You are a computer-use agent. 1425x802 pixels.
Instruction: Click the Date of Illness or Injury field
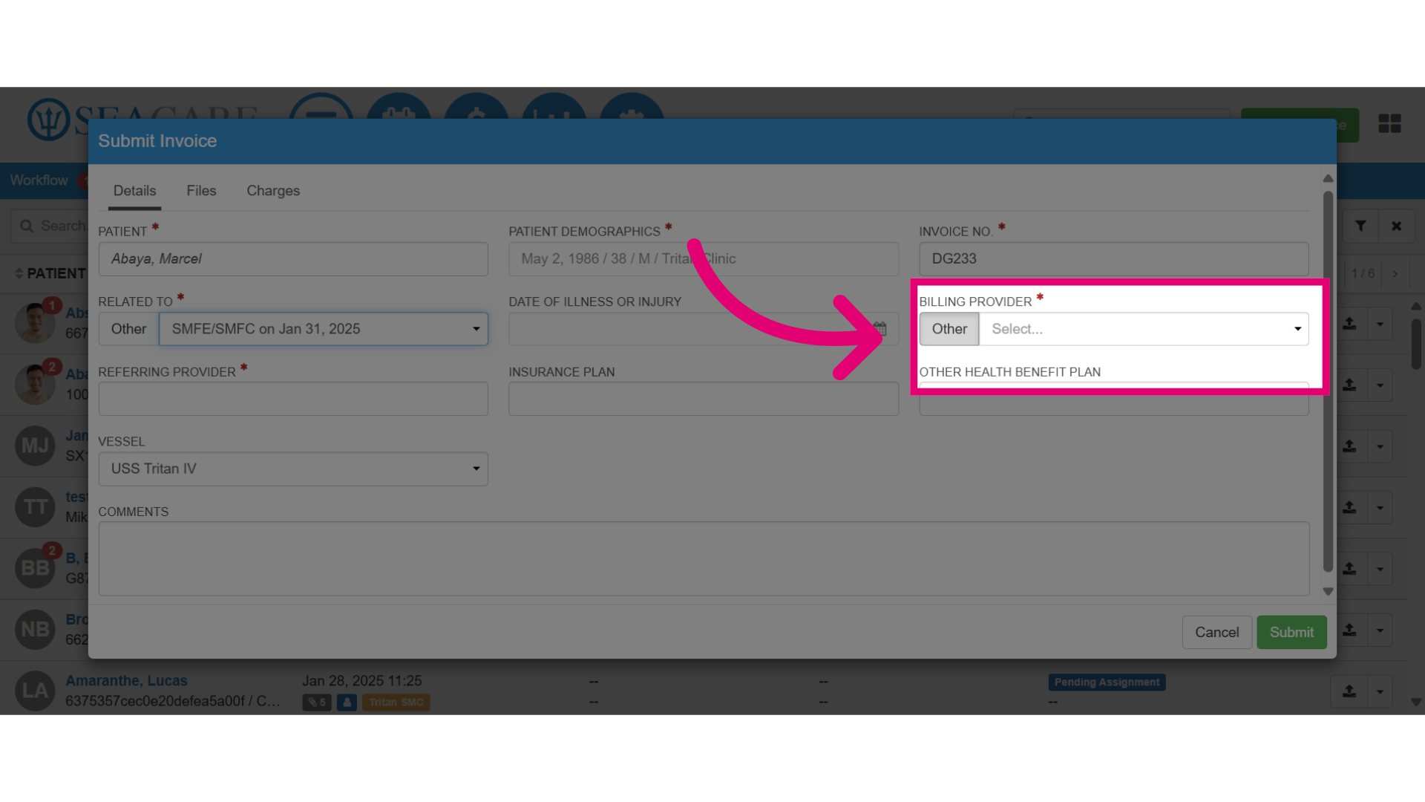(704, 329)
